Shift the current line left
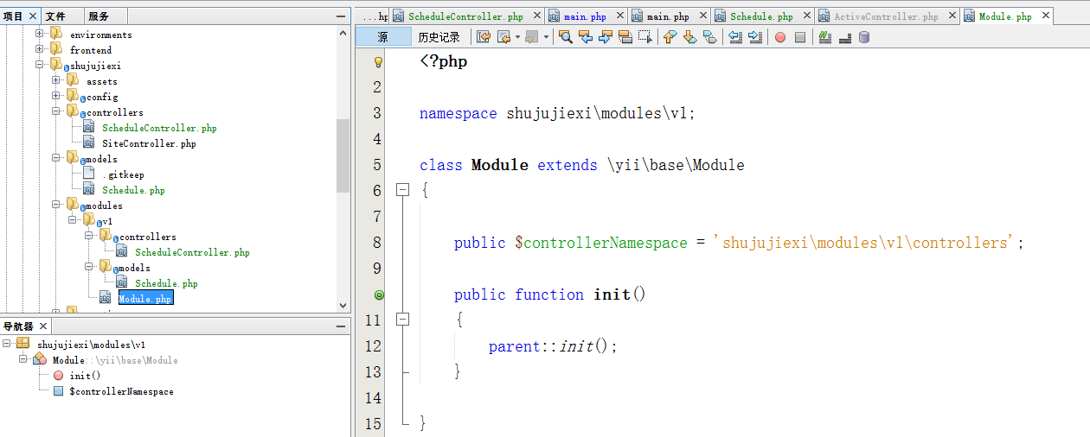 tap(734, 37)
